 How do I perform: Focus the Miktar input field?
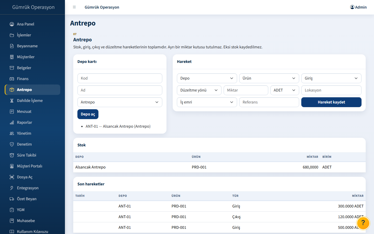point(246,90)
